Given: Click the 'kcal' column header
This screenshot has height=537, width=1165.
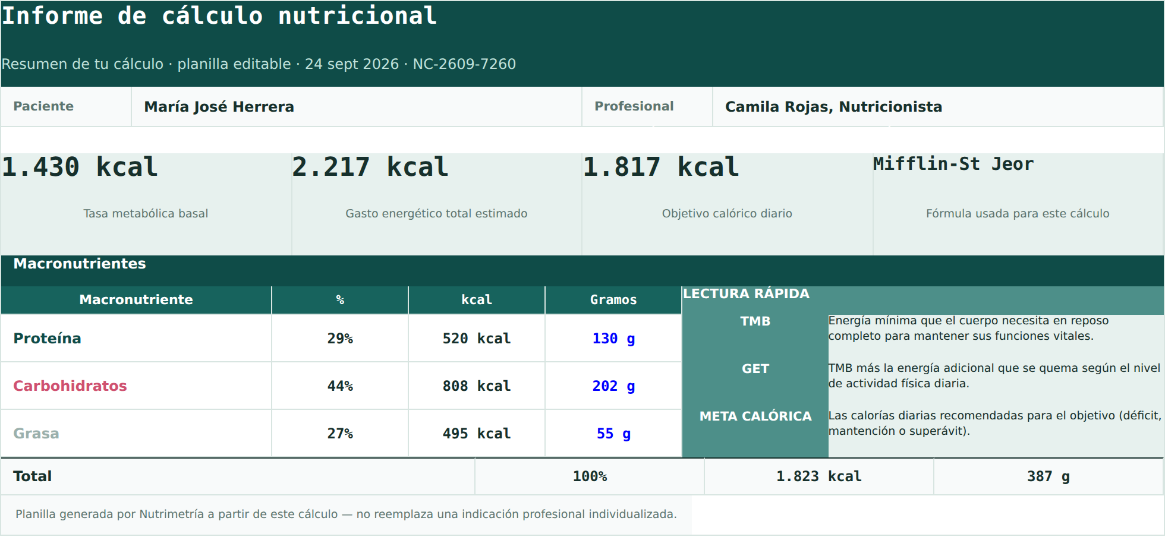Looking at the screenshot, I should point(477,300).
